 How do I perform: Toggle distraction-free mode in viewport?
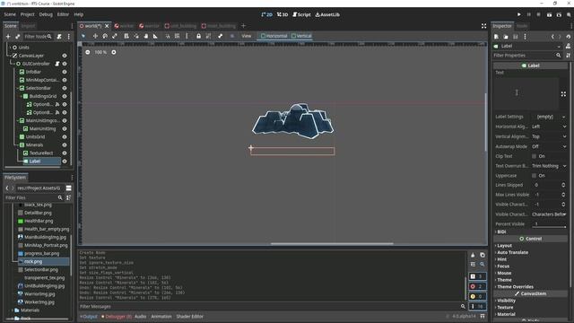(484, 26)
